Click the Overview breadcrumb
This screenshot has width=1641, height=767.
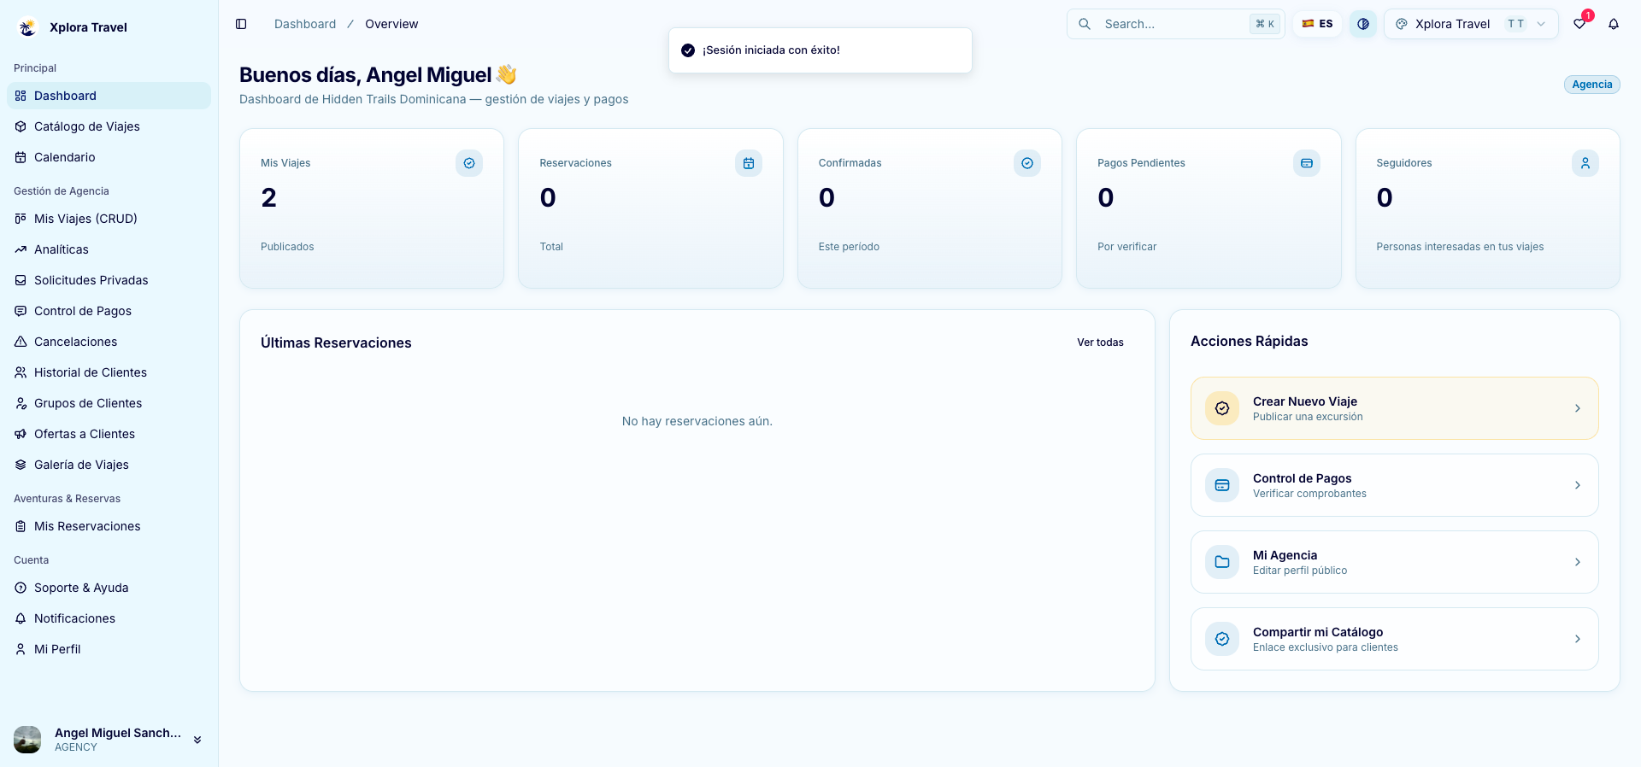click(391, 24)
